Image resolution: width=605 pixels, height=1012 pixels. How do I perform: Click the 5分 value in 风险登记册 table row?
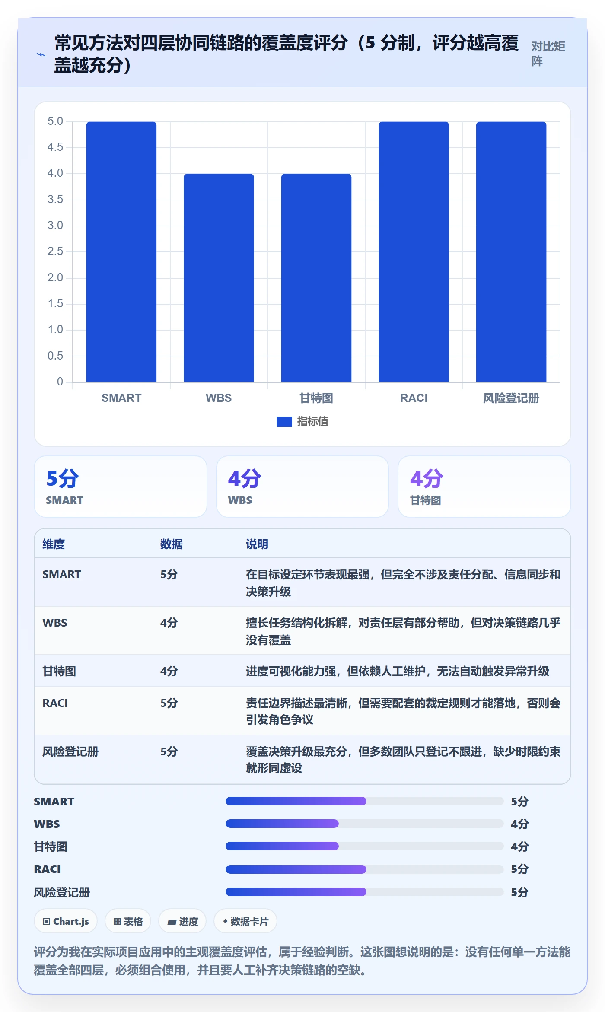169,751
